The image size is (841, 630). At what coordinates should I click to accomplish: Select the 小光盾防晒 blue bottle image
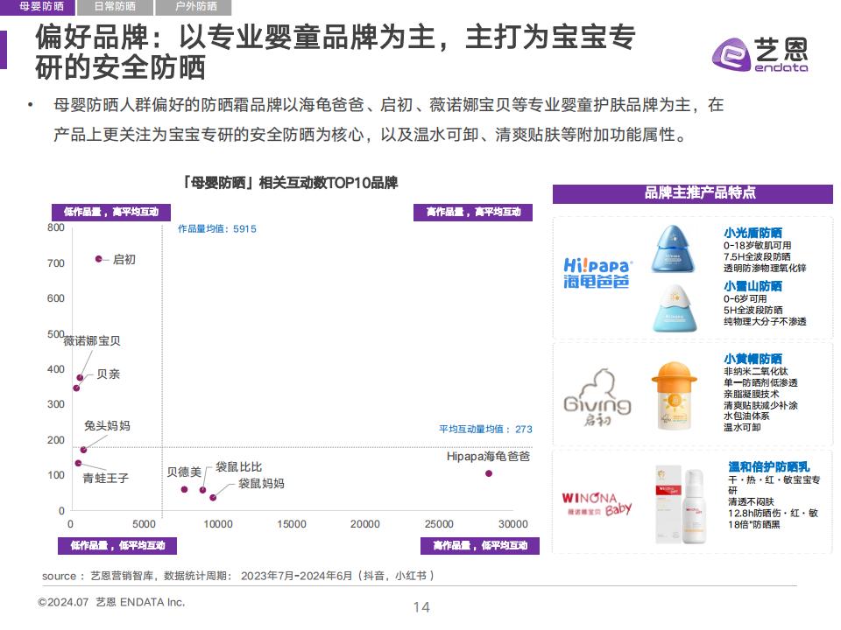pyautogui.click(x=674, y=249)
